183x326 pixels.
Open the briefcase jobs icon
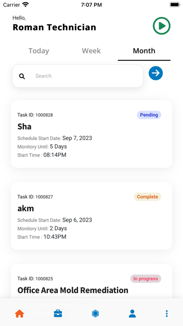pos(58,313)
